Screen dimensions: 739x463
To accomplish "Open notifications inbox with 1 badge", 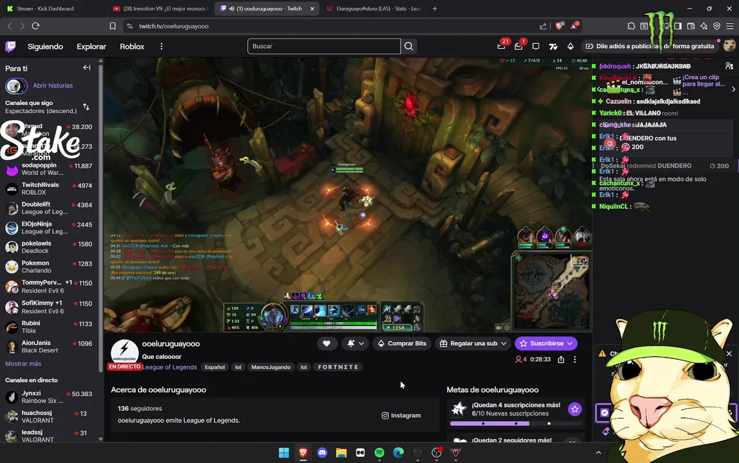I will 519,46.
